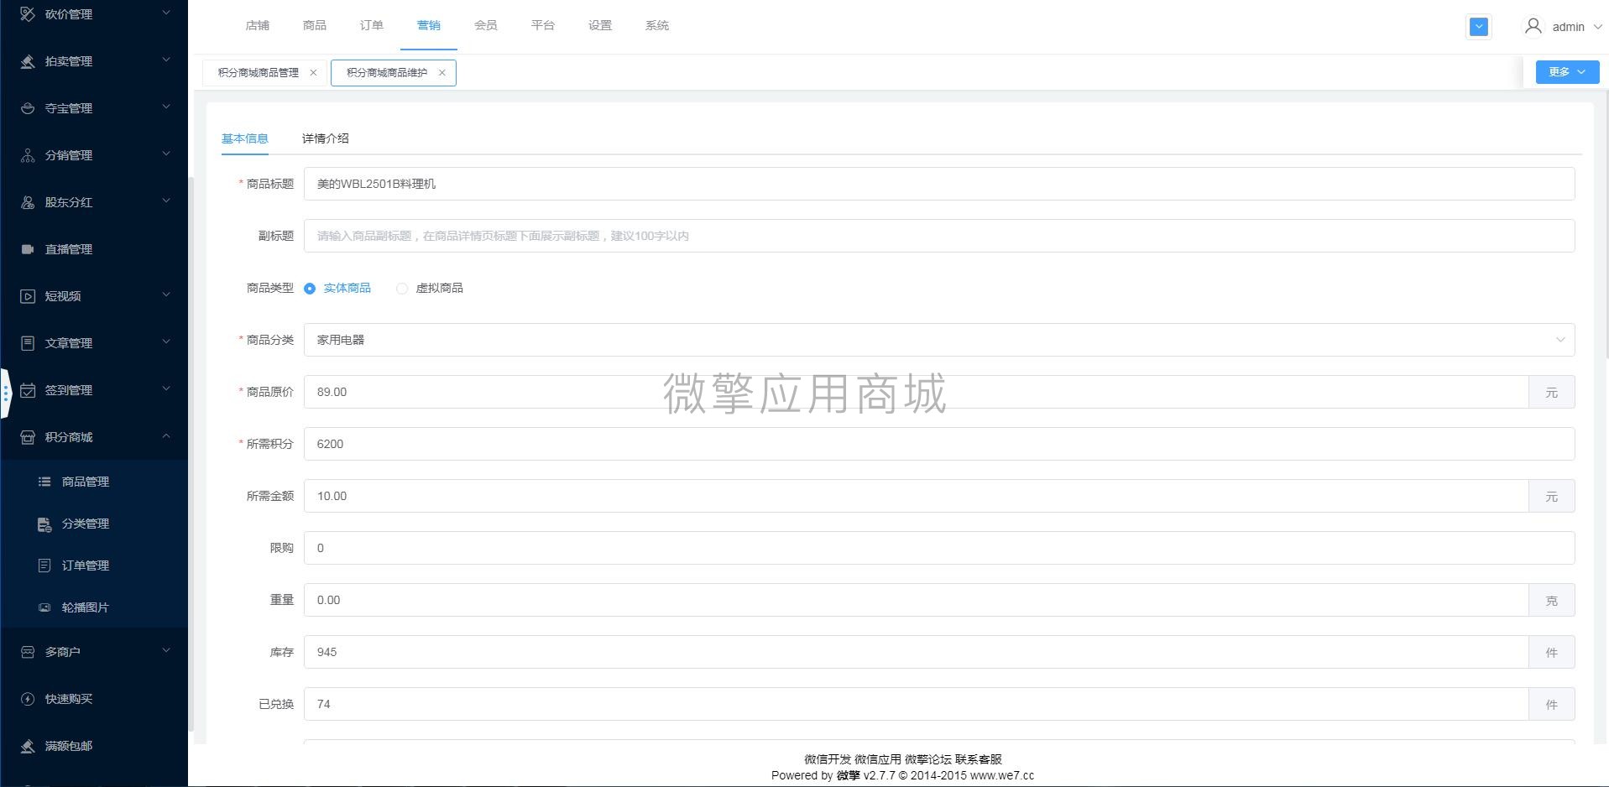Image resolution: width=1609 pixels, height=787 pixels.
Task: Open the 更多 dropdown button
Action: pos(1567,72)
